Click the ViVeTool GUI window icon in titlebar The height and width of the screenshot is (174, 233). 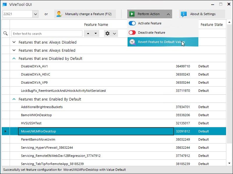point(4,4)
